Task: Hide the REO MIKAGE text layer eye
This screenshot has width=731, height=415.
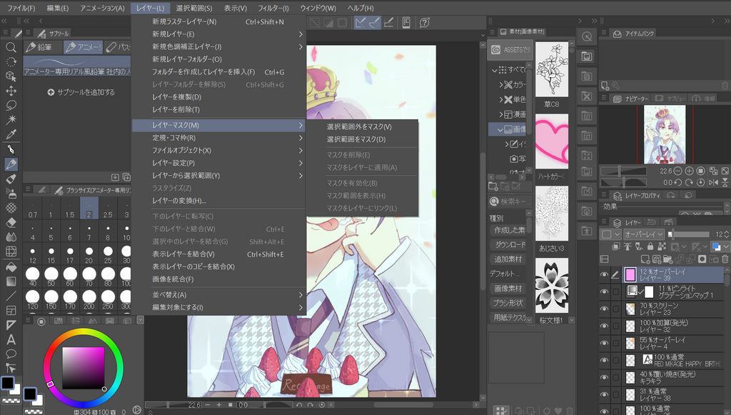Action: 604,360
